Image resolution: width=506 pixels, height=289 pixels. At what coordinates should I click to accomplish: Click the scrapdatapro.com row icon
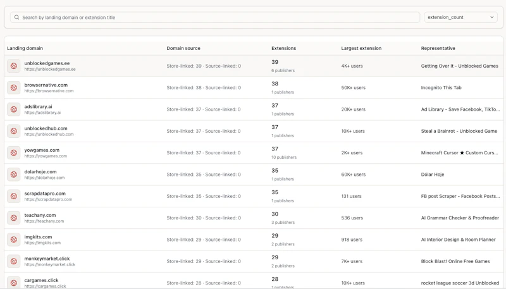(13, 196)
